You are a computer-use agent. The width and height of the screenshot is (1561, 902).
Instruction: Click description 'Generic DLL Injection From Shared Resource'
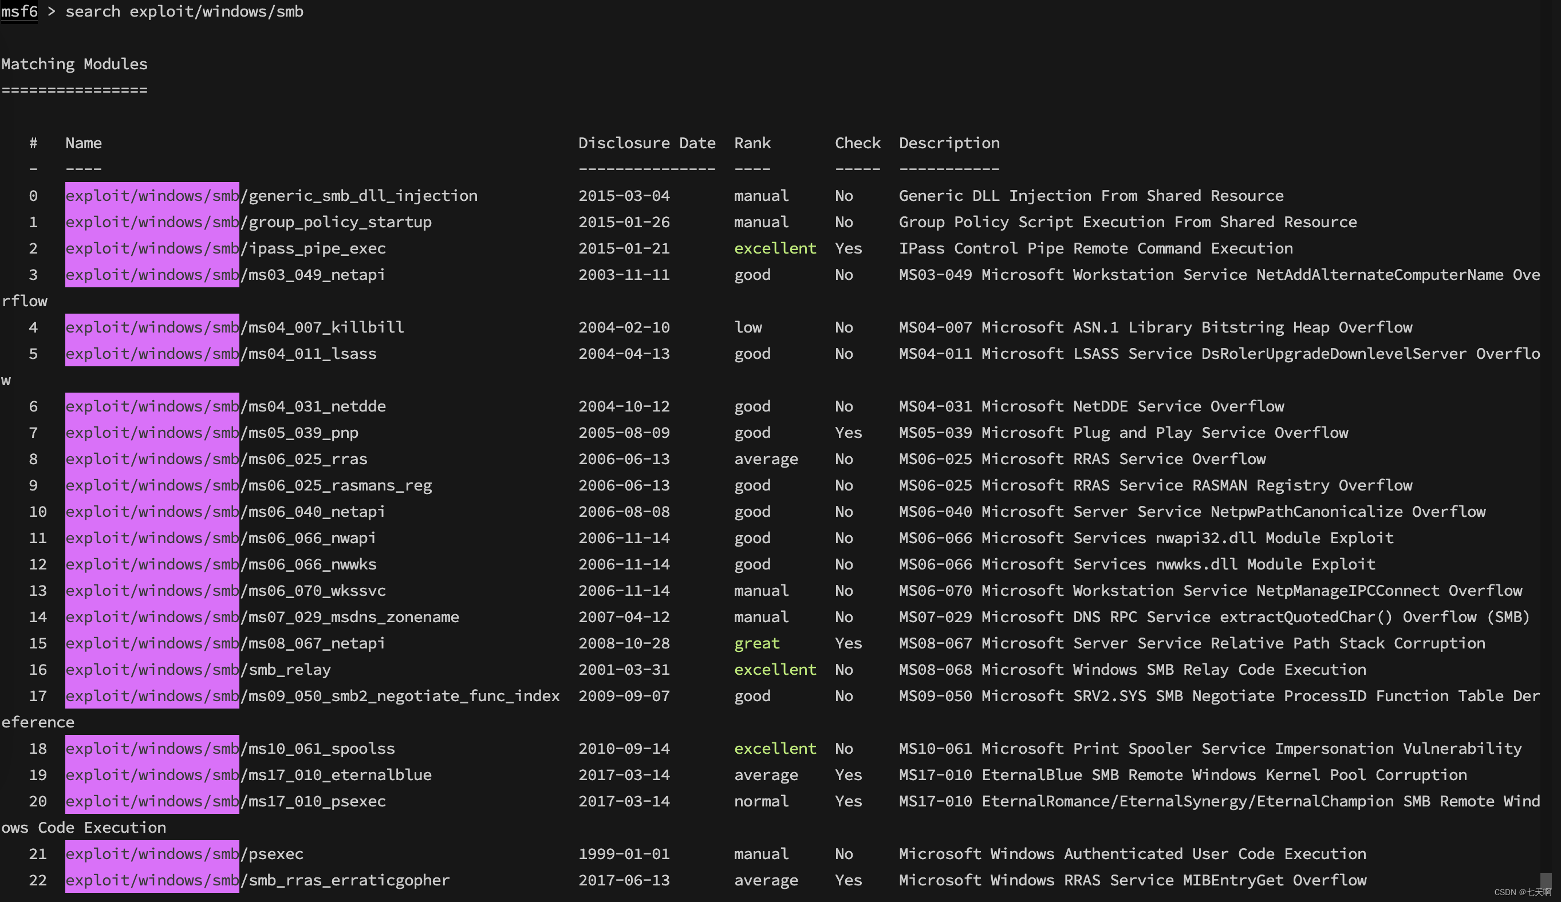click(x=1091, y=196)
